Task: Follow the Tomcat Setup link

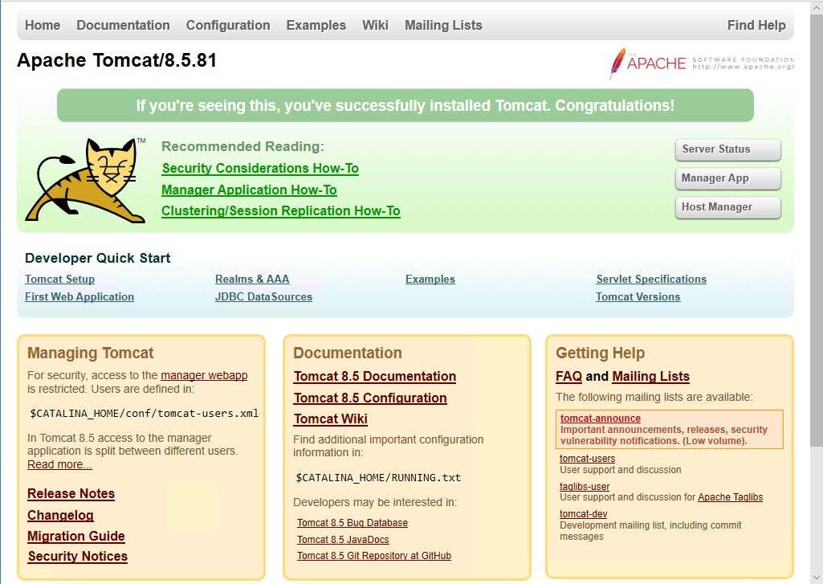Action: 60,280
